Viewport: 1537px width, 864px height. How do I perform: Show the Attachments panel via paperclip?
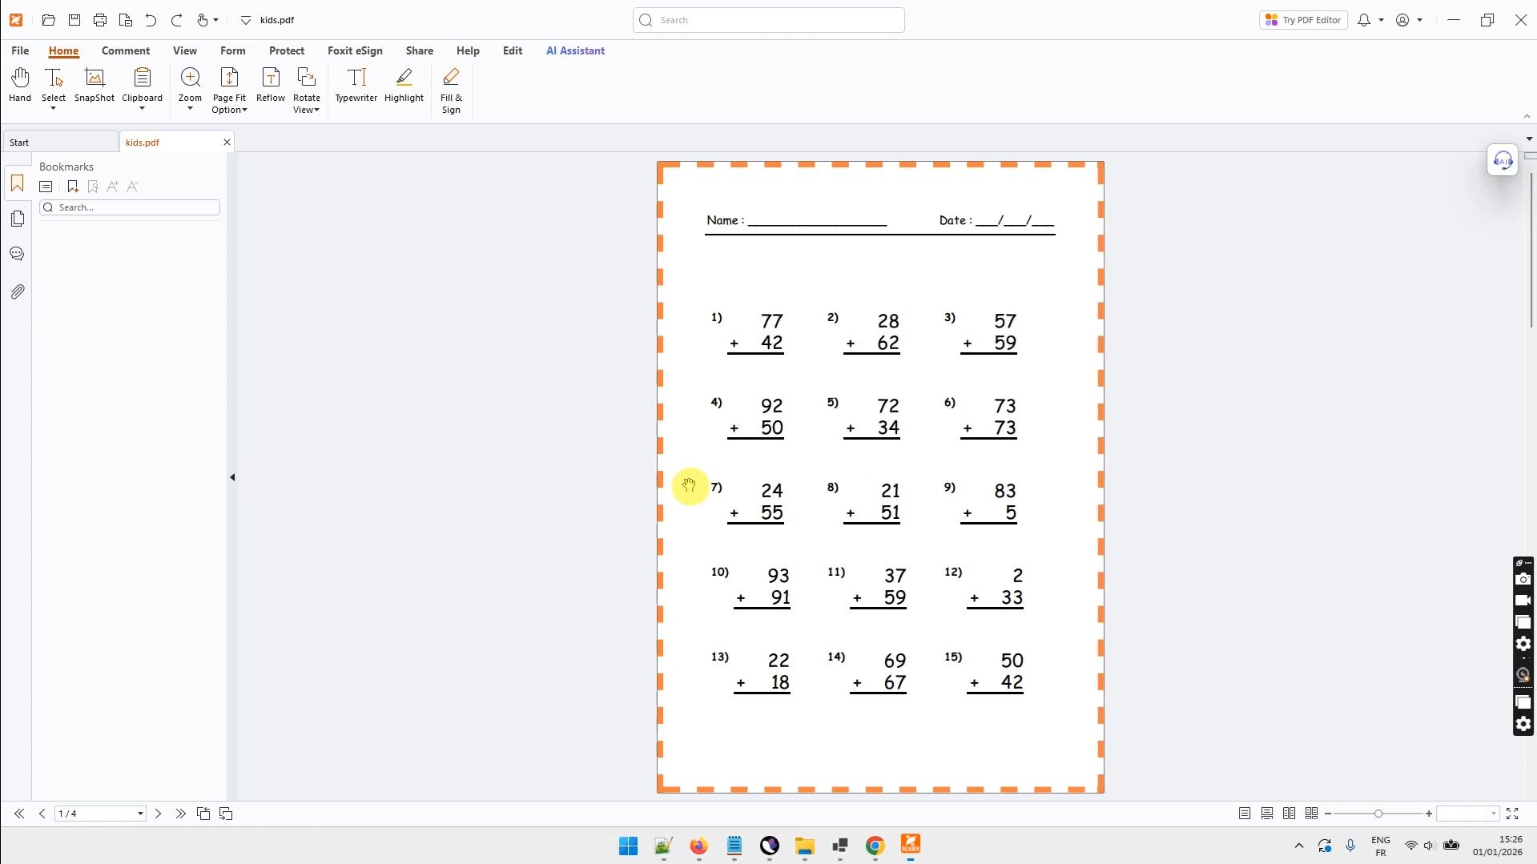click(x=18, y=292)
